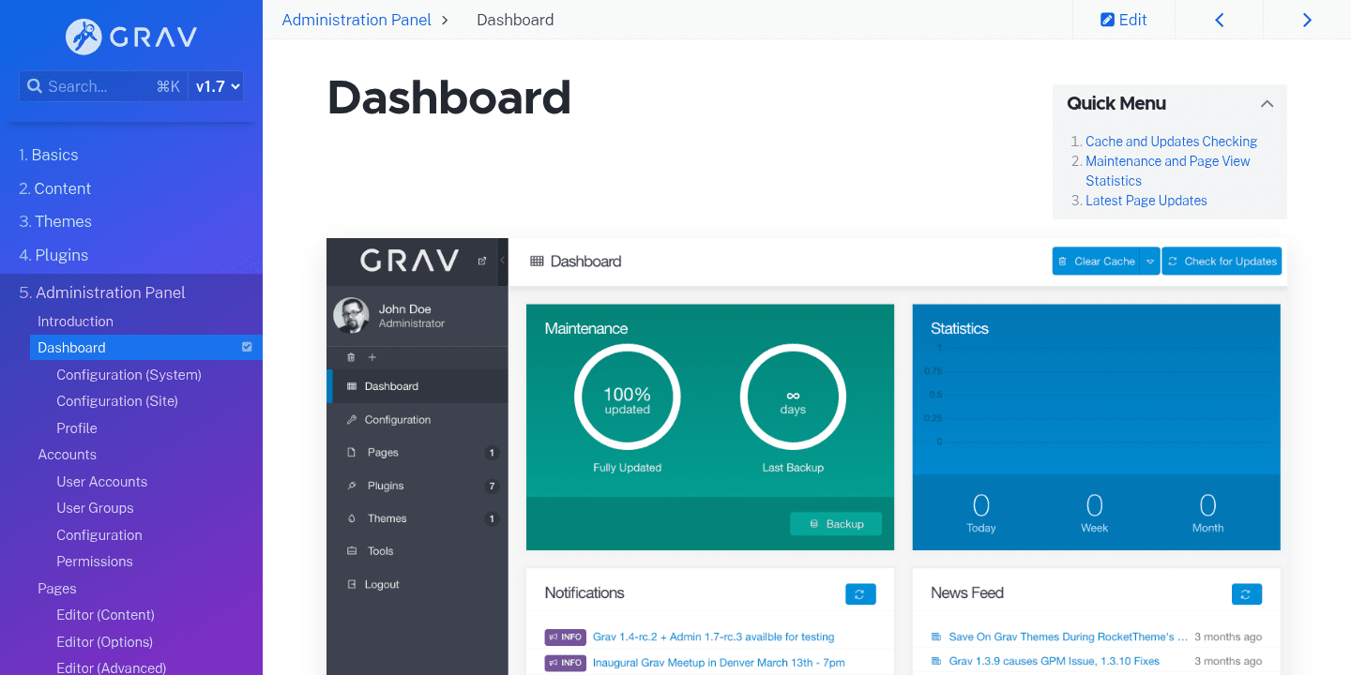Viewport: 1351px width, 675px height.
Task: Click the 100% updated progress circle
Action: [x=627, y=396]
